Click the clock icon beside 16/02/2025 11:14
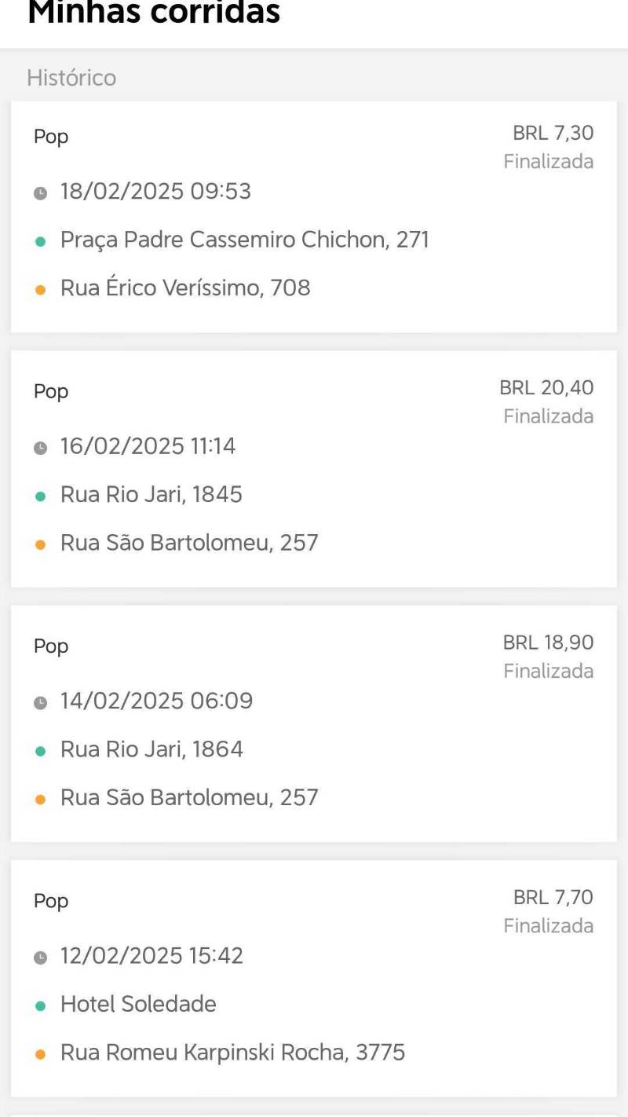This screenshot has width=628, height=1117. [41, 448]
